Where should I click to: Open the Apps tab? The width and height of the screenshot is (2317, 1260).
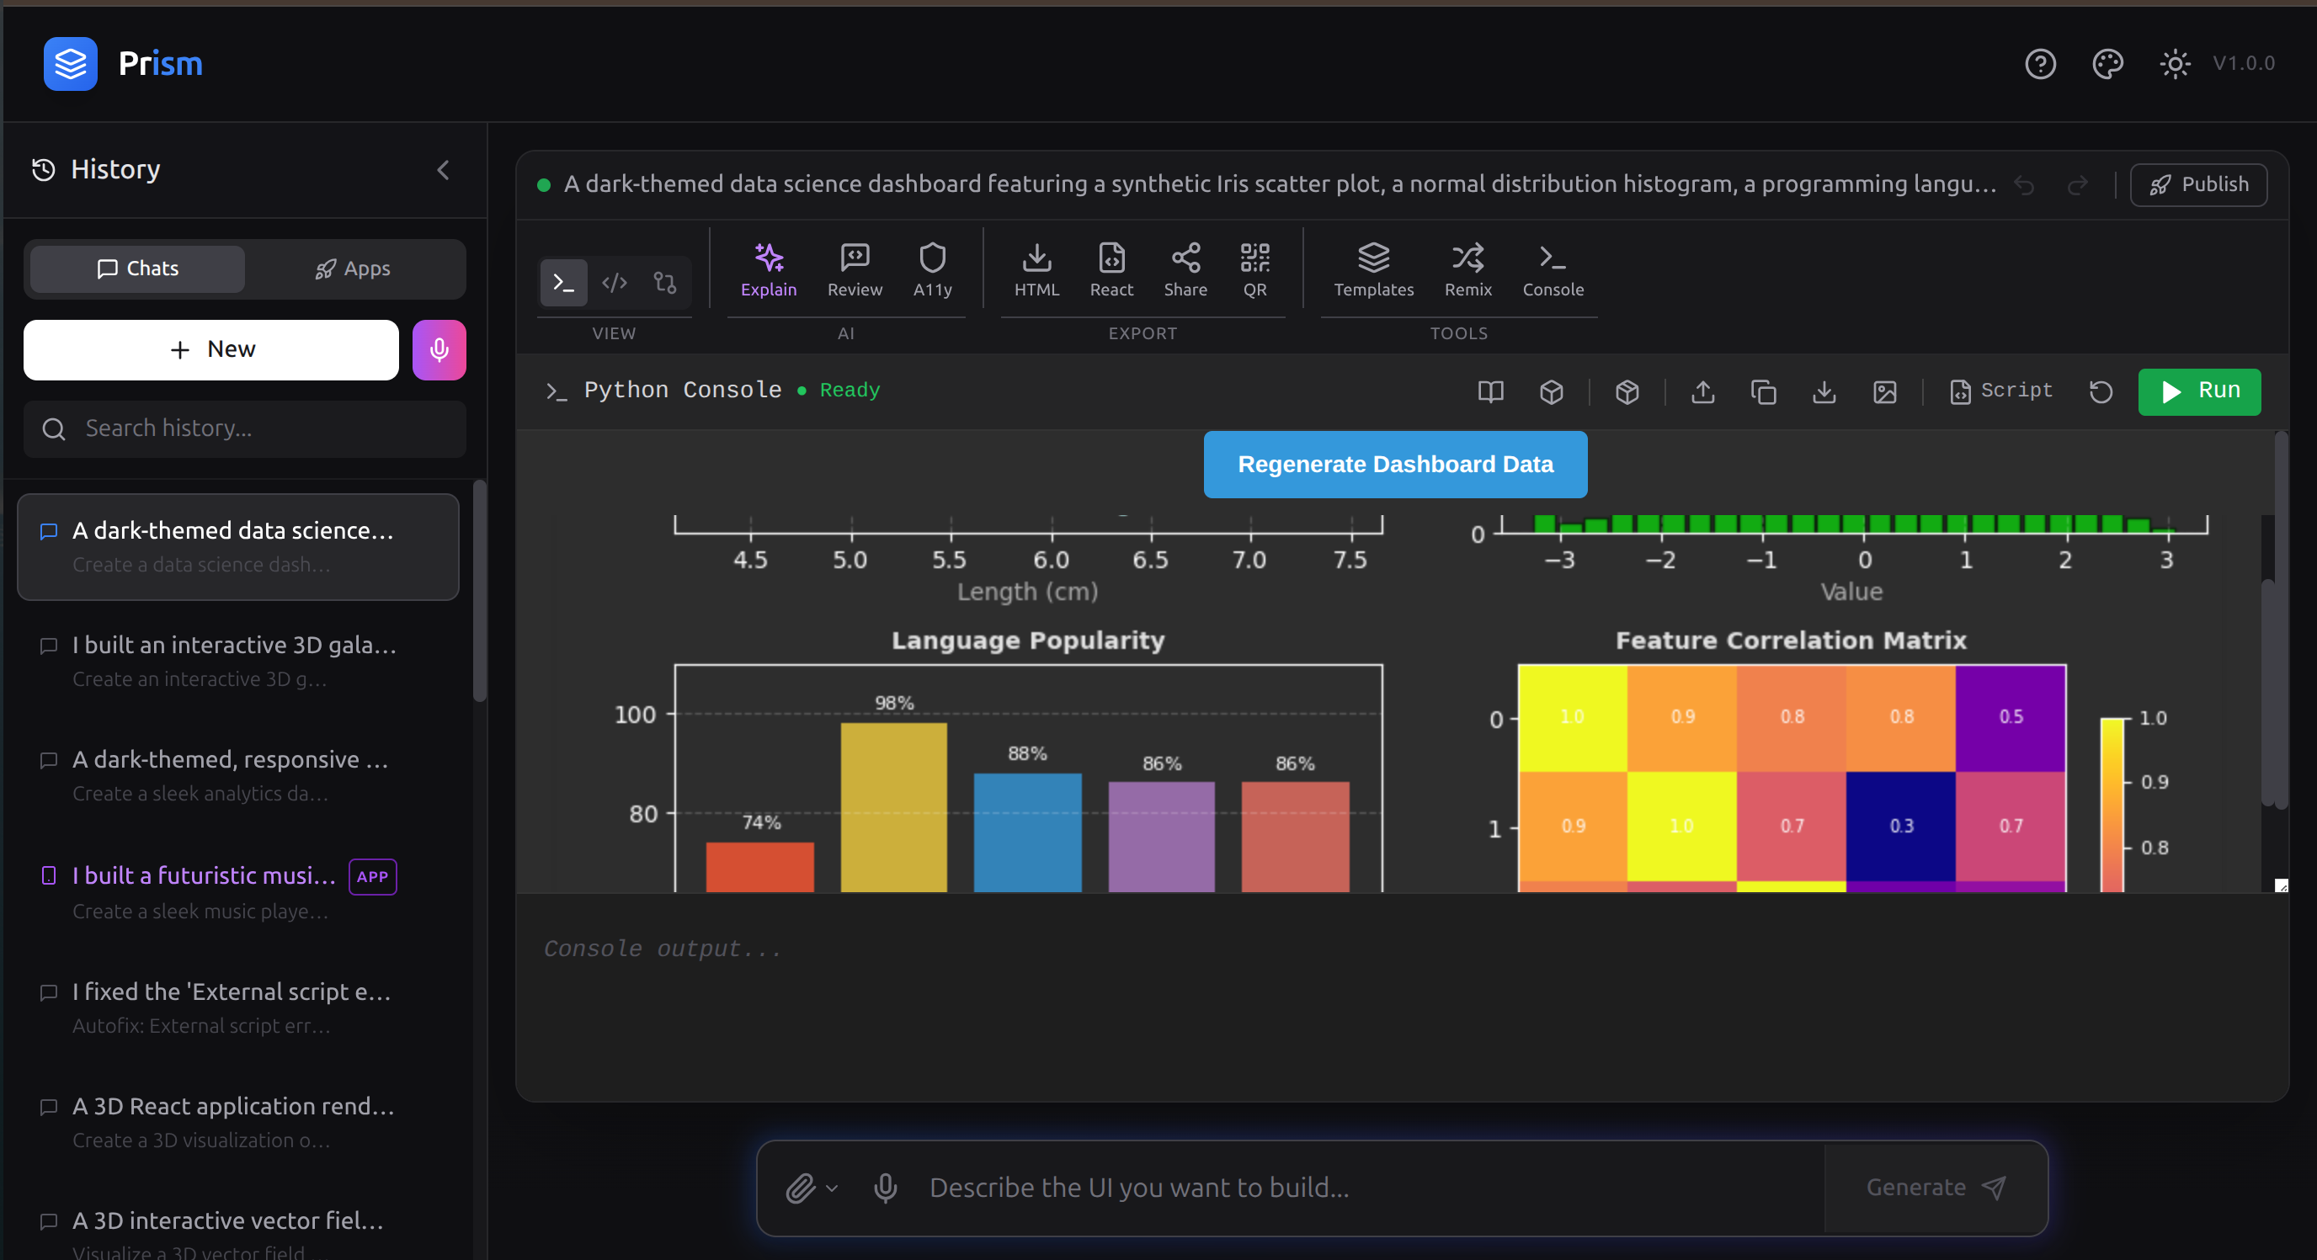[353, 268]
